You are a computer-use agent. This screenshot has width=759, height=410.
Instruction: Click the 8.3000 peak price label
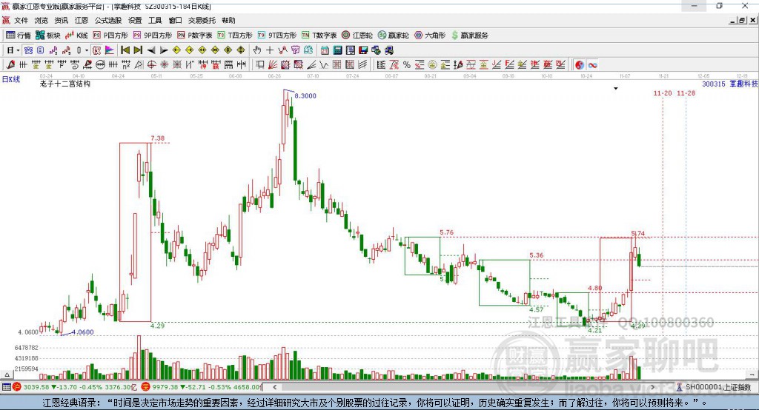(305, 95)
